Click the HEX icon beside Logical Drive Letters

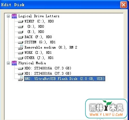coord(14,16)
